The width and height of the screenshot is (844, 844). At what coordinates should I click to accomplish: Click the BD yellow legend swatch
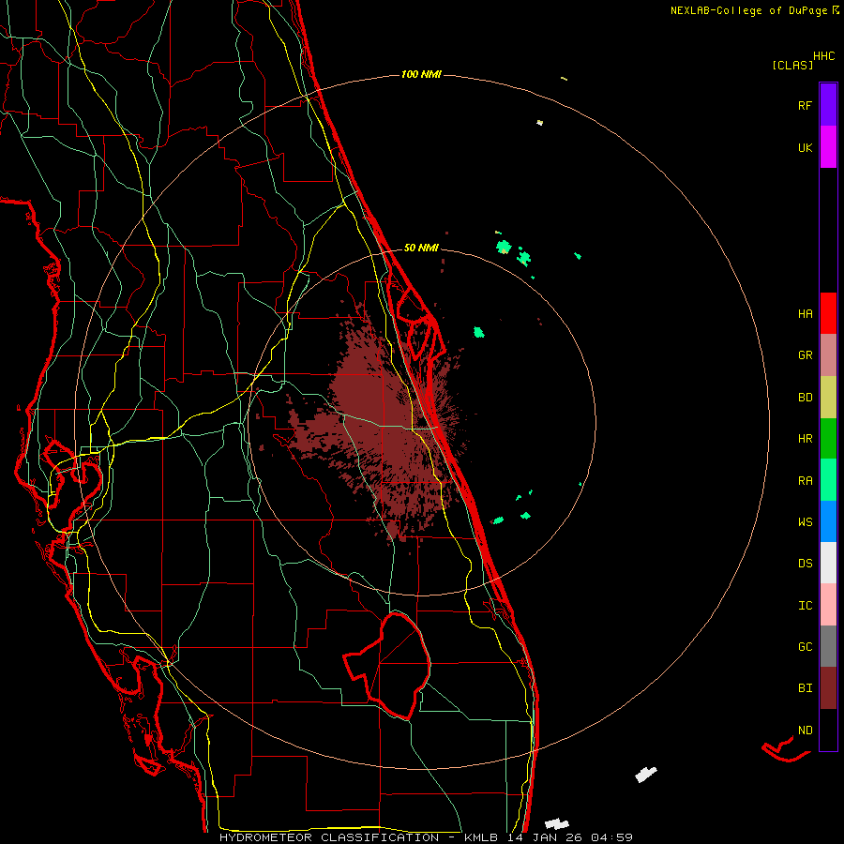click(828, 397)
